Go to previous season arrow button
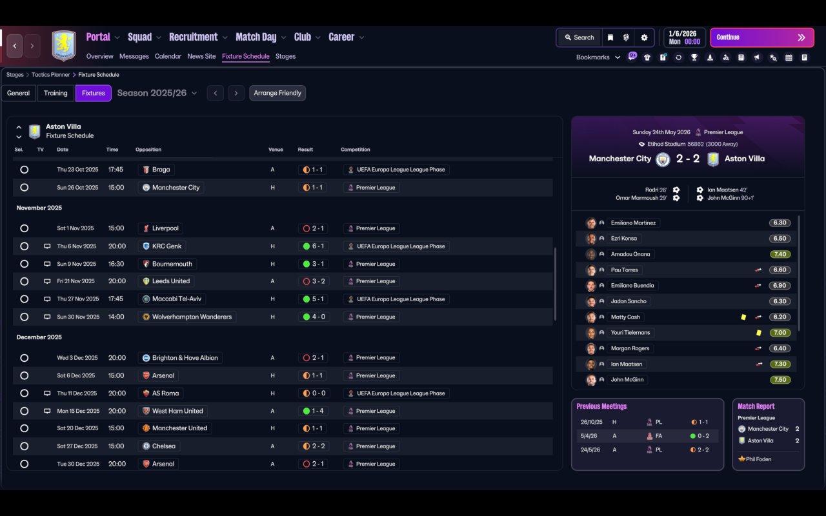Screen dimensions: 826x516 216,93
